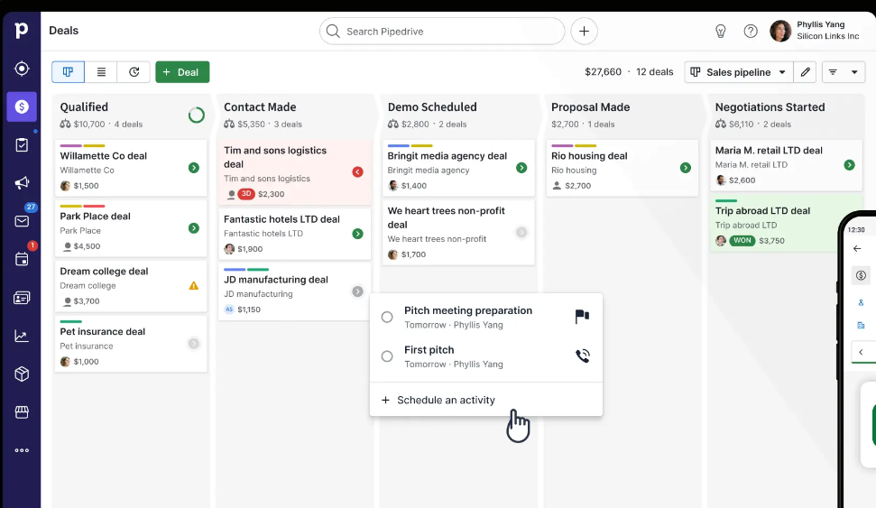The width and height of the screenshot is (876, 508).
Task: Click the $2,700 value on Rio housing
Action: click(577, 186)
